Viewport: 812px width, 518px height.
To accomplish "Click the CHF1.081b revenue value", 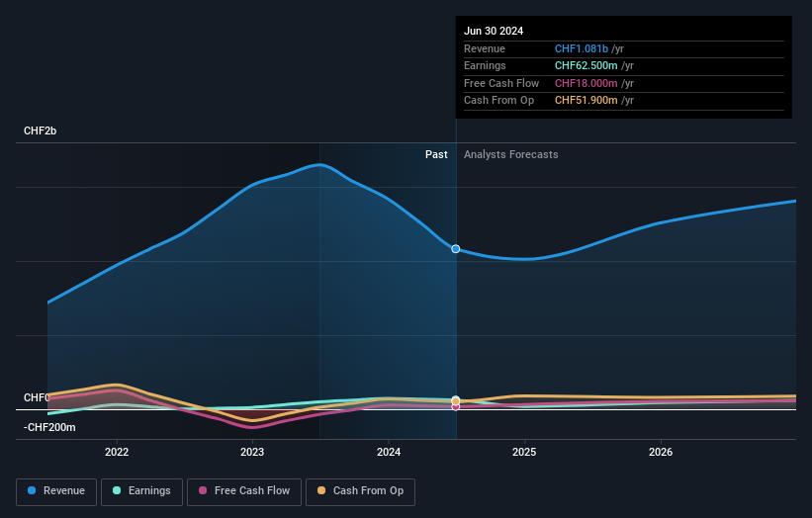I will pyautogui.click(x=581, y=48).
